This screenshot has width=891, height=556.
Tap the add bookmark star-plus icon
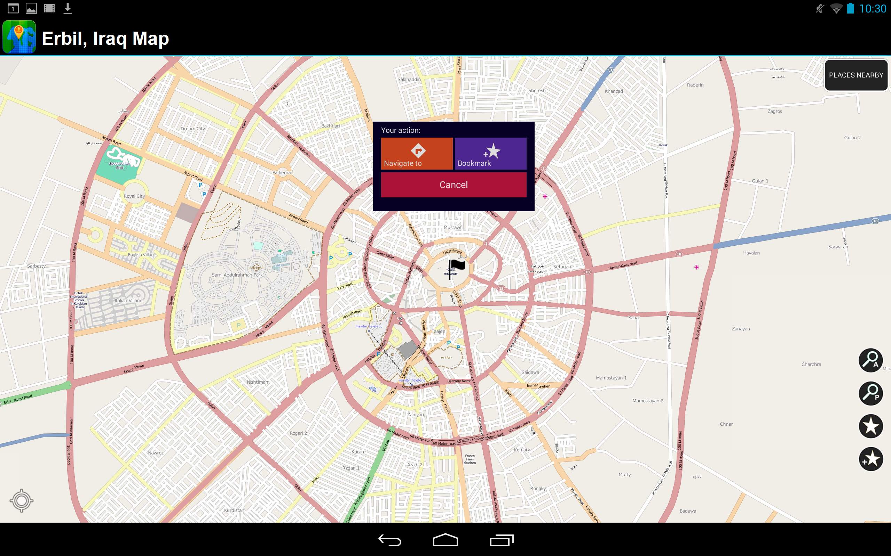(x=871, y=459)
